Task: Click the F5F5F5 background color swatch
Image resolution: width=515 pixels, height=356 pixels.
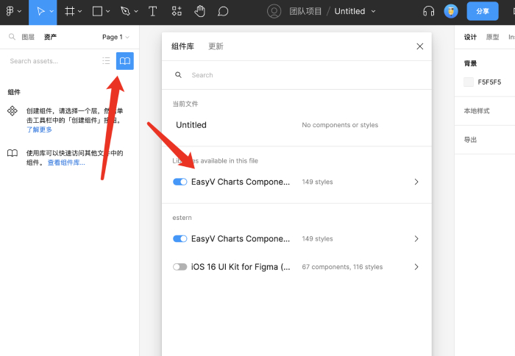Action: coord(469,82)
